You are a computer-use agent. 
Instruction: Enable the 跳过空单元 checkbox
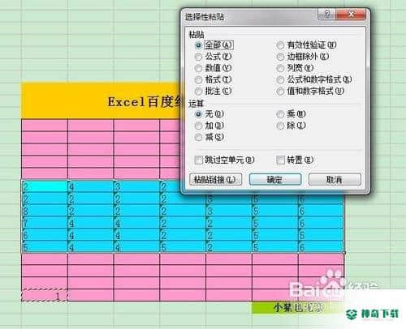(199, 160)
